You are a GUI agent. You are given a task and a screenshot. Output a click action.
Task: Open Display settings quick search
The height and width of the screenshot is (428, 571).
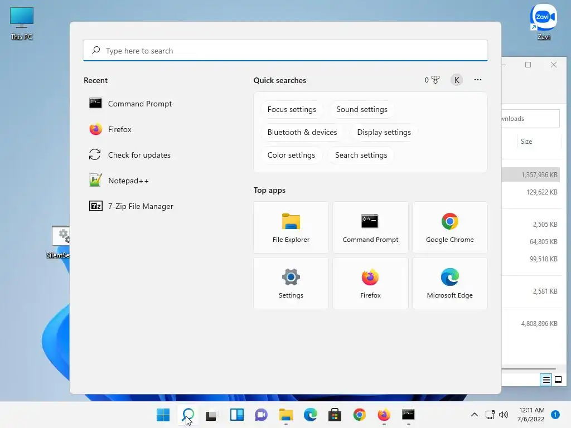point(384,133)
